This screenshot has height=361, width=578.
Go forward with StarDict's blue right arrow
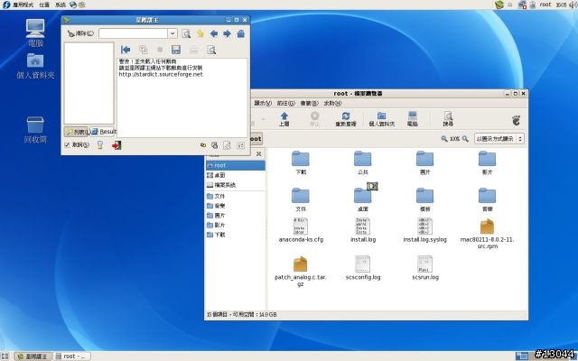[227, 34]
